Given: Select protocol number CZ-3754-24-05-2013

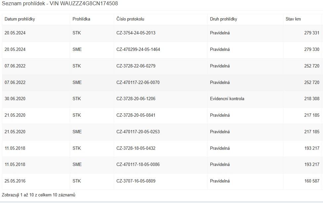Looking at the screenshot, I should 136,33.
